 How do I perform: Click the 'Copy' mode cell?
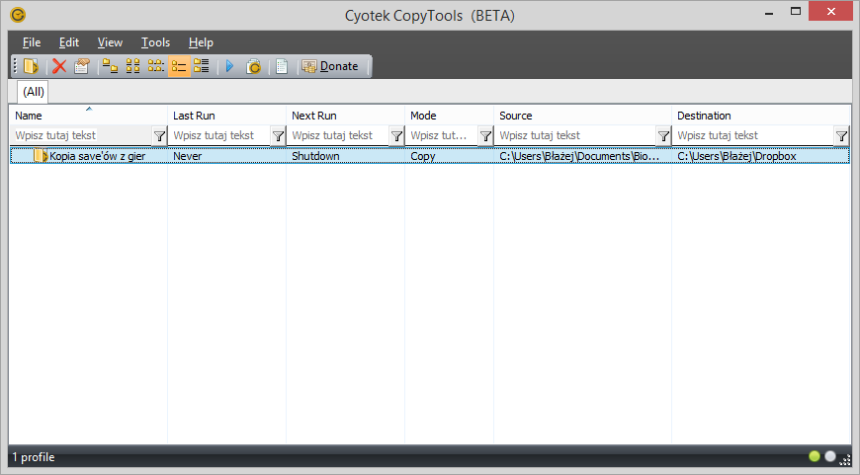(x=422, y=156)
